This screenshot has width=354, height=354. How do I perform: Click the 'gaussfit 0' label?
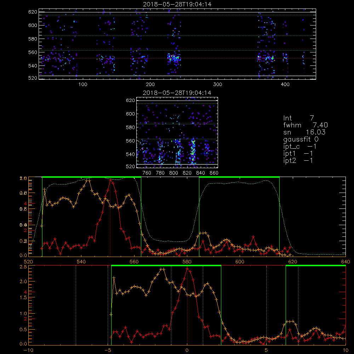301,139
